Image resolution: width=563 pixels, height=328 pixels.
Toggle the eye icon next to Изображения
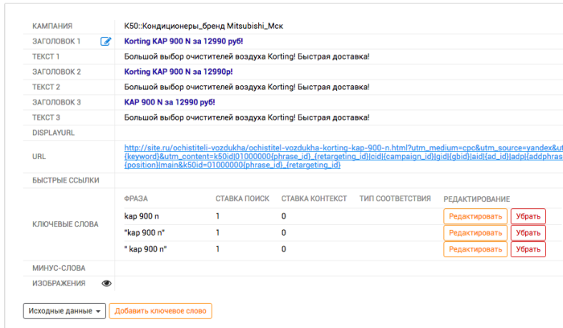(x=106, y=284)
